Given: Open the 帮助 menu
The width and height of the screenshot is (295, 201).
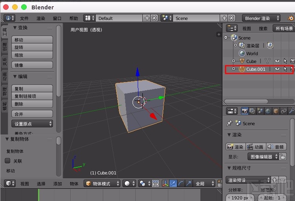Looking at the screenshot, I should point(74,18).
